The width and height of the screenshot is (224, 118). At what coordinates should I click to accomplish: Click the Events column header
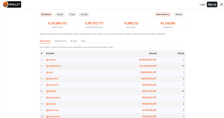click(x=181, y=53)
